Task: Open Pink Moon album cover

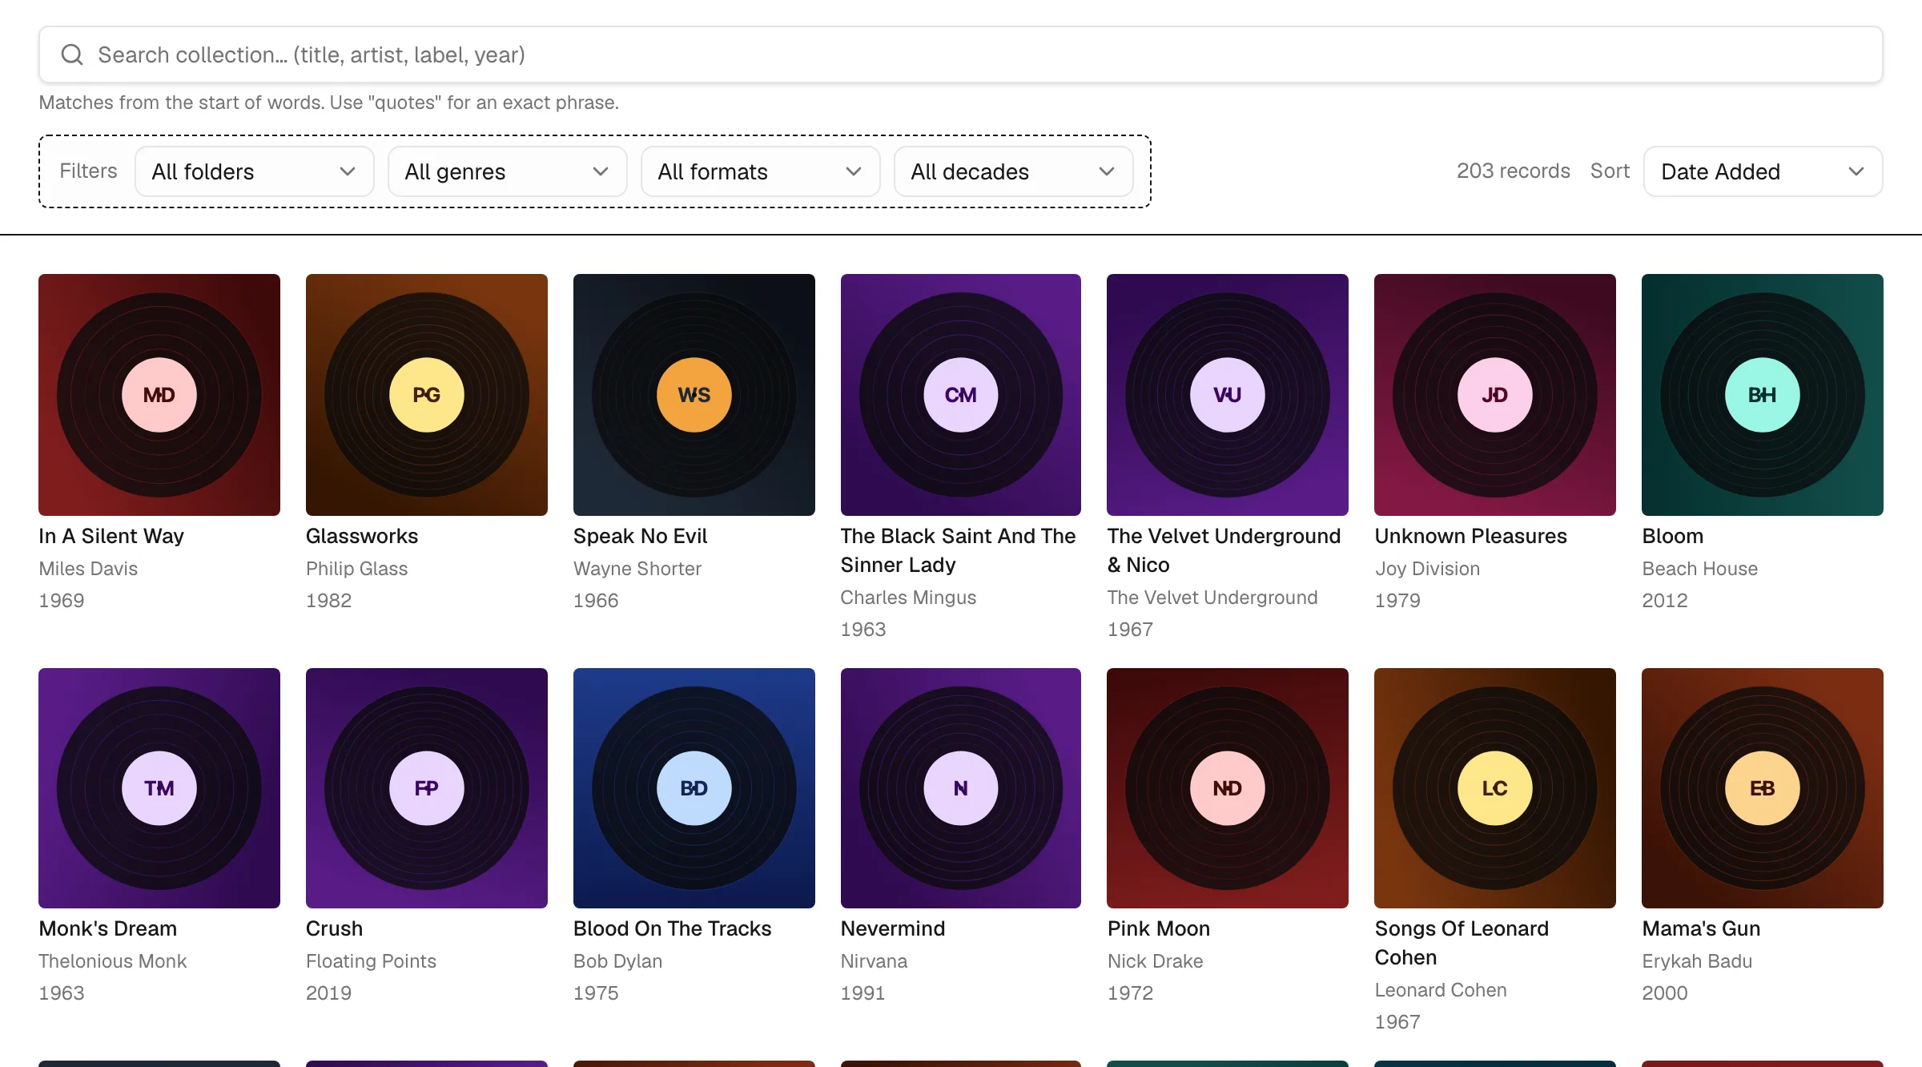Action: (x=1228, y=788)
